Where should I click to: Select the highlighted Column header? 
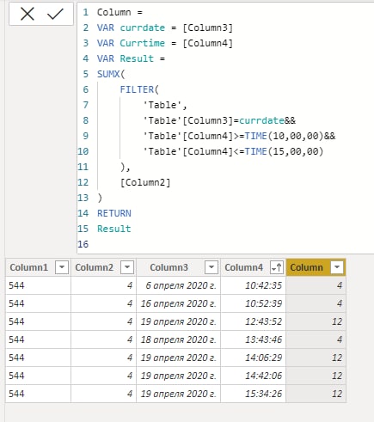[x=306, y=267]
